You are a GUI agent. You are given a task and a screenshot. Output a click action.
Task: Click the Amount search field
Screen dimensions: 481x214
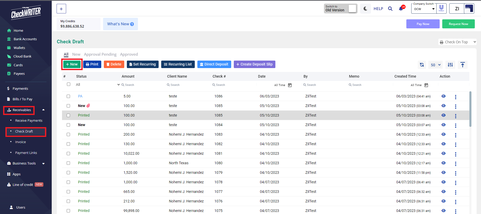tap(143, 85)
